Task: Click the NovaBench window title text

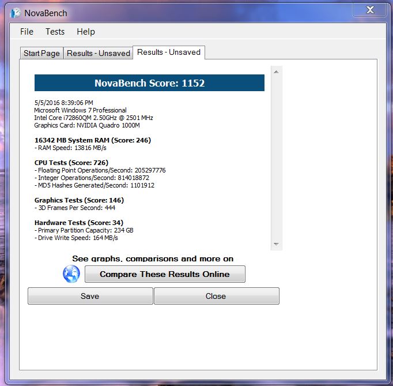Action: click(46, 13)
